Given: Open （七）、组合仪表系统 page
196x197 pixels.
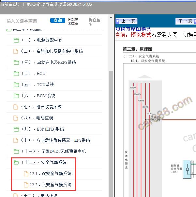Looking at the screenshot, I should pos(41,107).
